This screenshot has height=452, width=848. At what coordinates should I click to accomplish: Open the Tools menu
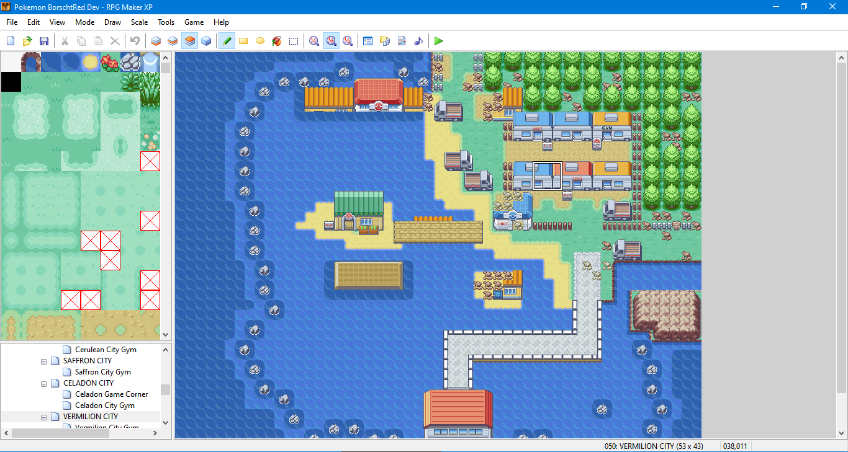[166, 22]
